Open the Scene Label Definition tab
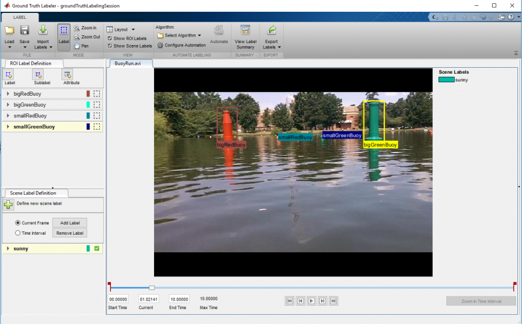This screenshot has height=324, width=522. (33, 193)
